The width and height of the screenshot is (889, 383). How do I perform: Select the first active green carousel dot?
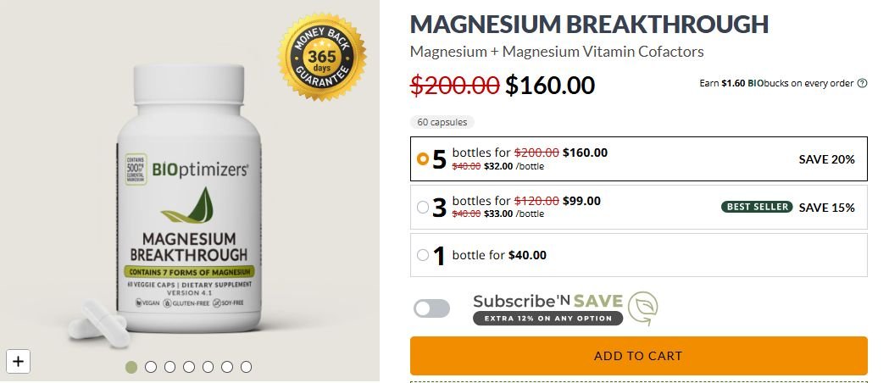(x=131, y=367)
